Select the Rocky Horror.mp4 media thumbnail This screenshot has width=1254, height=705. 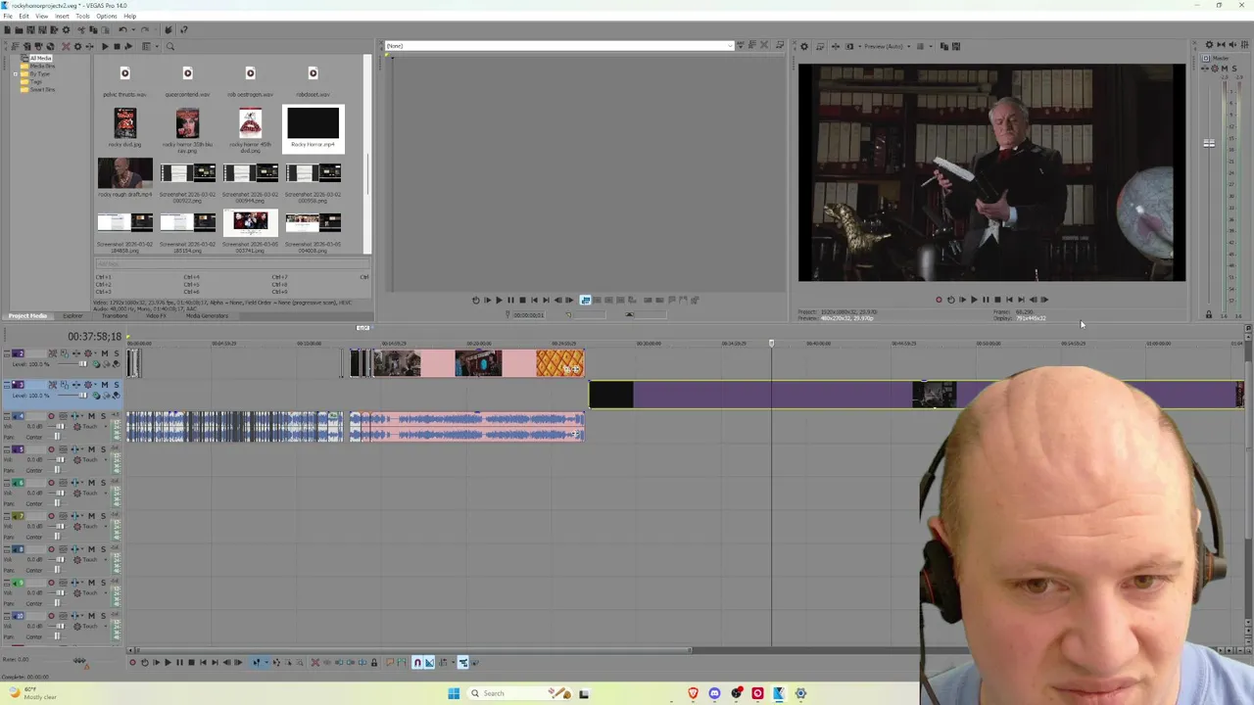point(313,127)
